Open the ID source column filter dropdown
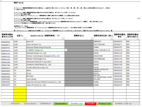Viewport: 142px width, 107px height. (138, 39)
